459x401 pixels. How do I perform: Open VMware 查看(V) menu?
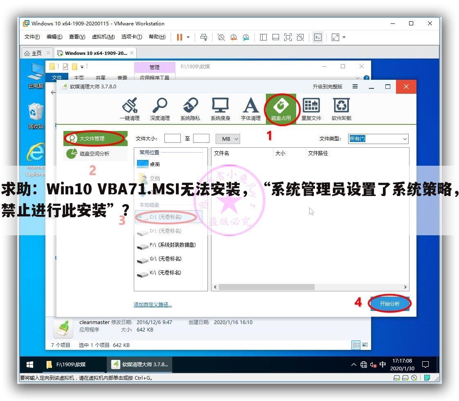(77, 37)
